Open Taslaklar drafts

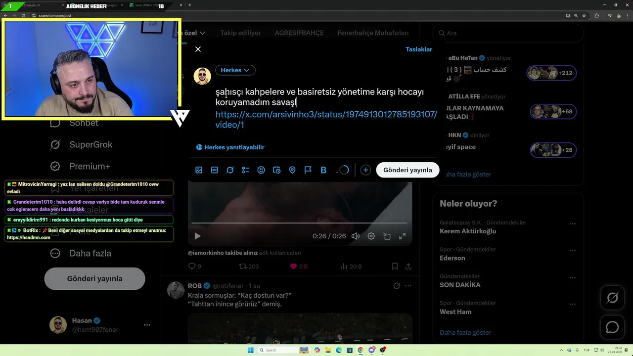click(x=419, y=49)
